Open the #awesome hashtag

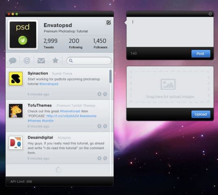(88, 116)
